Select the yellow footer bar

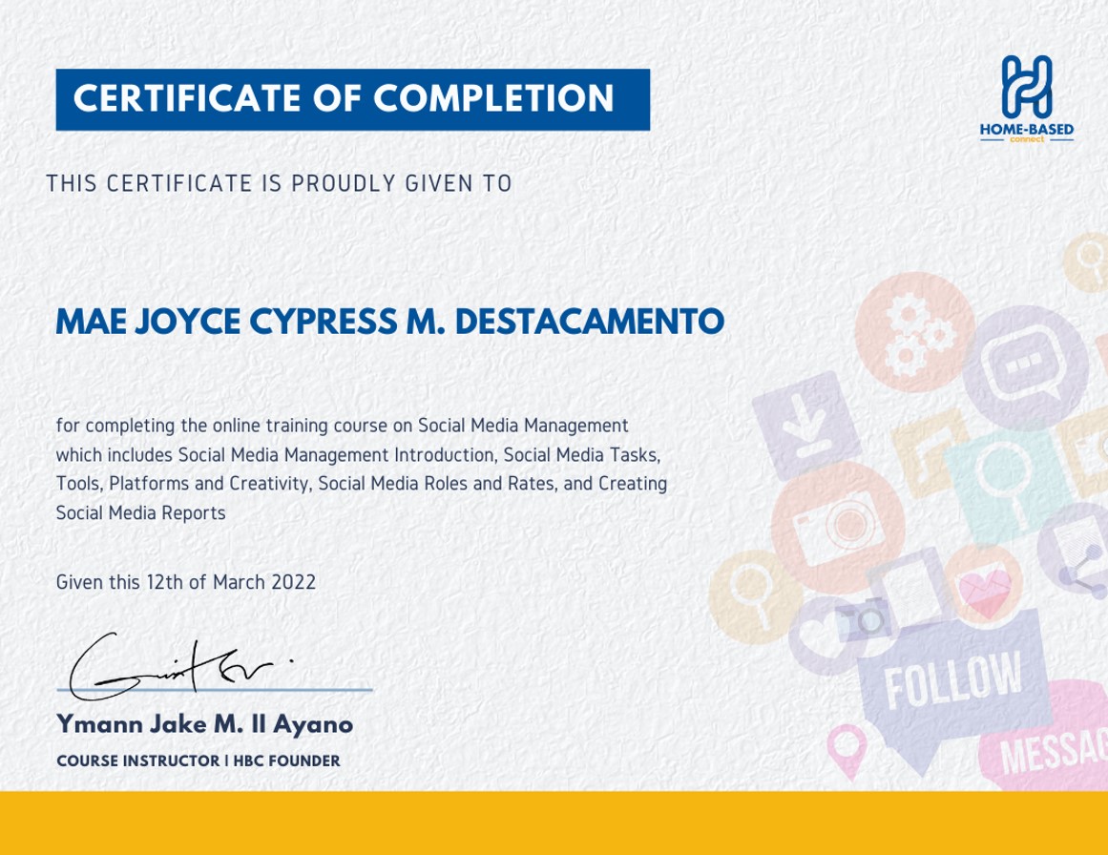pyautogui.click(x=554, y=821)
